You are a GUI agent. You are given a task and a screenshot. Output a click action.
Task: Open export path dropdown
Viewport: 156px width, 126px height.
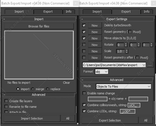tap(143, 65)
